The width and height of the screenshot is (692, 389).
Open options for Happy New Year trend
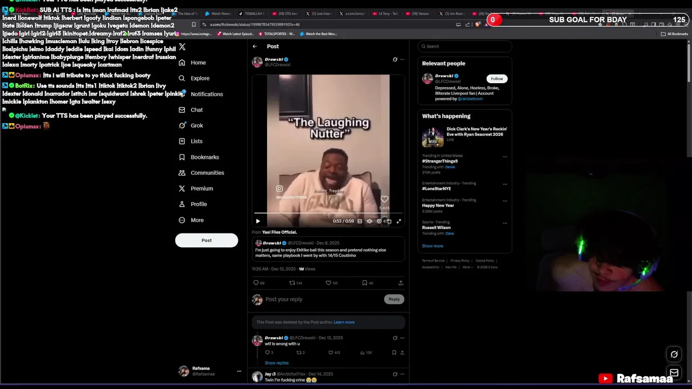[505, 200]
